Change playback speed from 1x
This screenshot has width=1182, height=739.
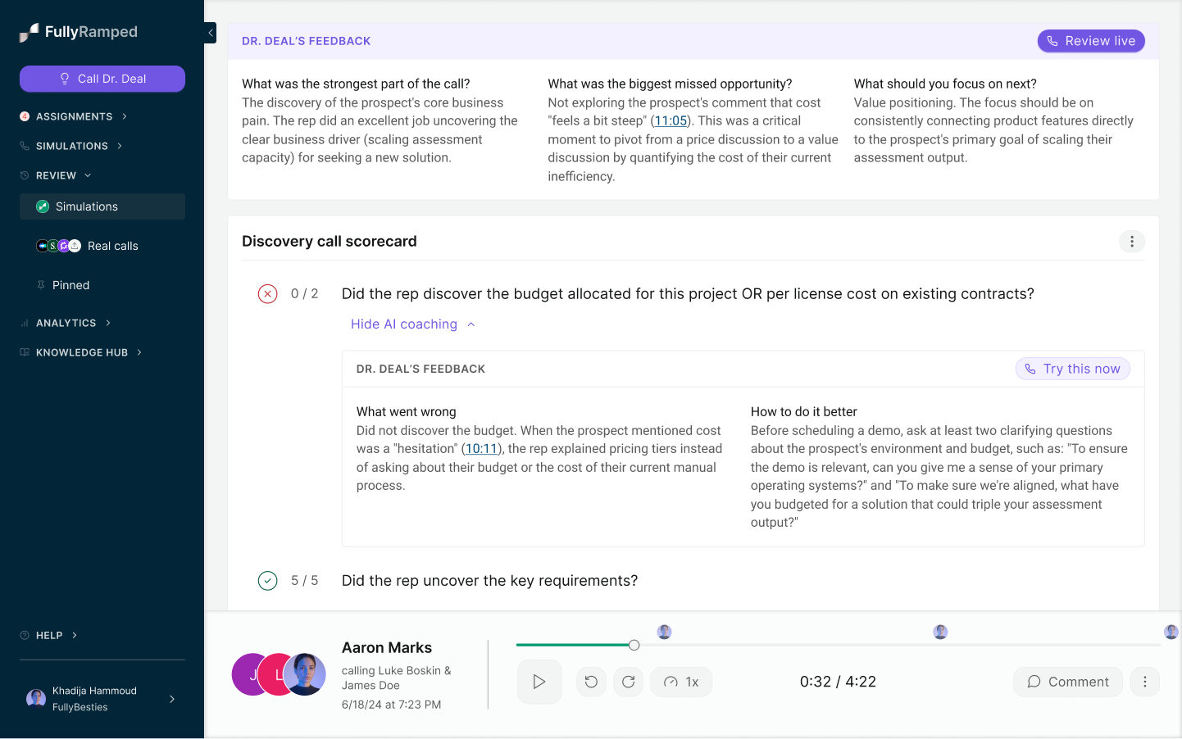[x=681, y=682]
